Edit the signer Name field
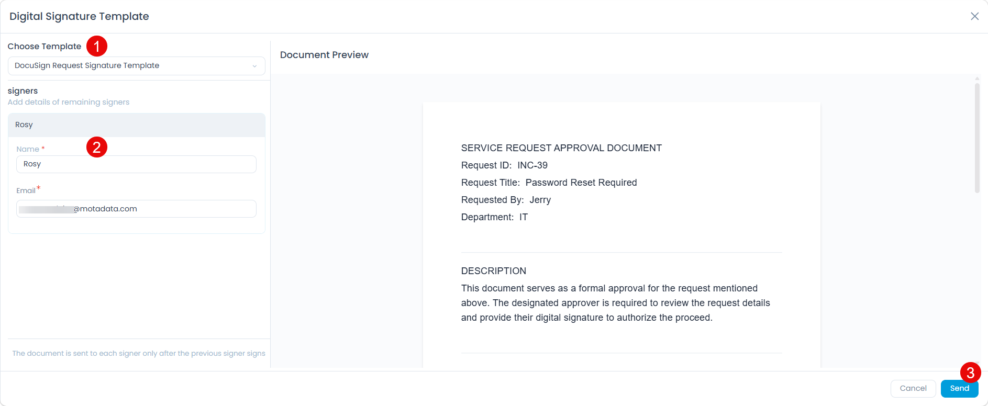988x406 pixels. pyautogui.click(x=136, y=164)
